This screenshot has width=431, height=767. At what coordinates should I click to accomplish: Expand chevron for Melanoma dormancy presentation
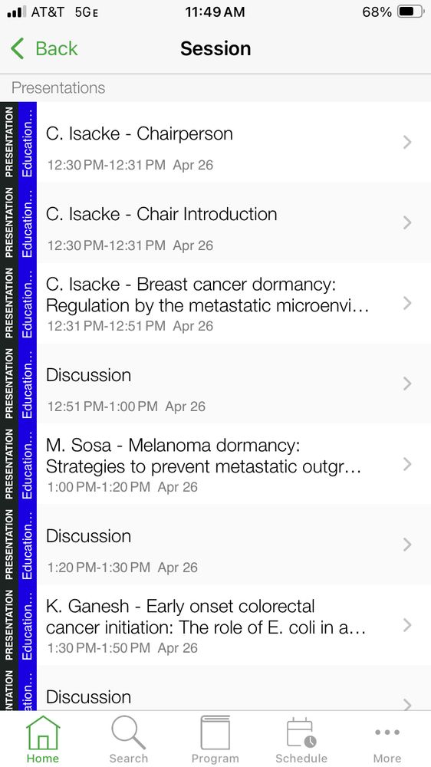coord(407,464)
